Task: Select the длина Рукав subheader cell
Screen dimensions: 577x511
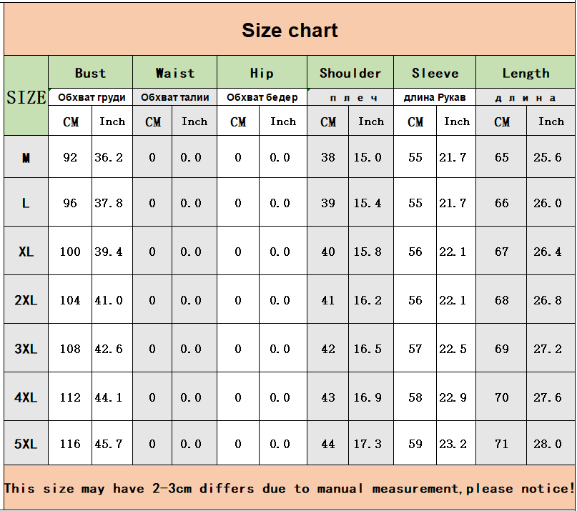Action: [x=435, y=97]
